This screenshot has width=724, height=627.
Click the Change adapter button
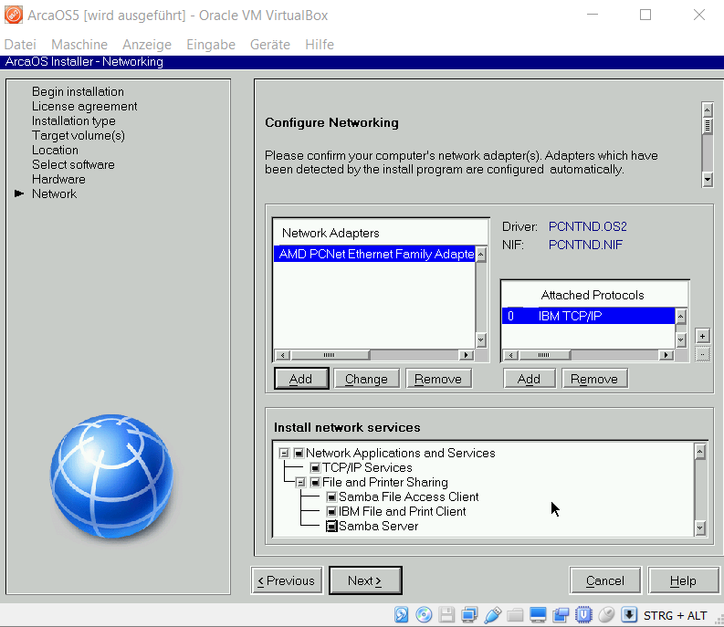(x=366, y=379)
